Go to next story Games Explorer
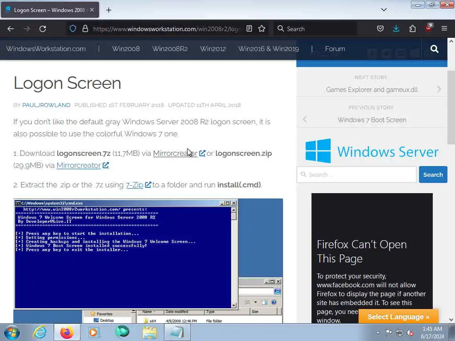Screen dimensions: 455x341 pos(372,90)
